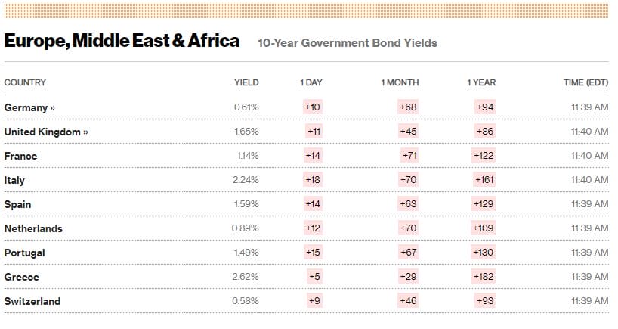
Task: Click the 1 MONTH column header
Action: point(400,82)
